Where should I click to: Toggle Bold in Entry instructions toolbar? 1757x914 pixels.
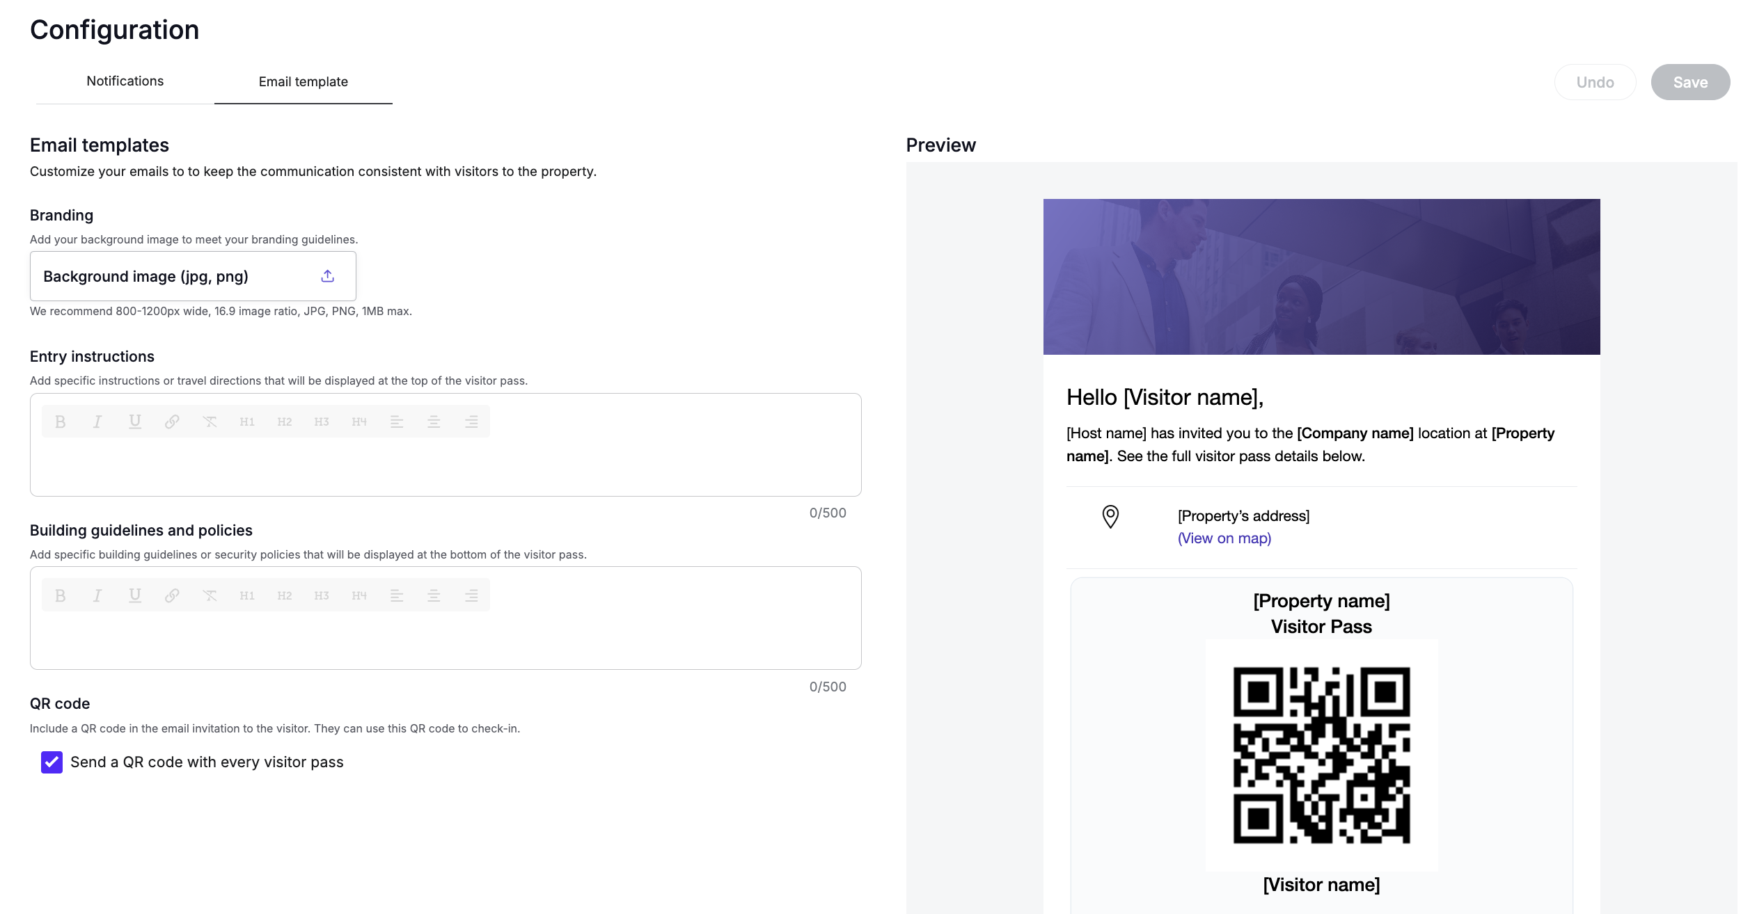(61, 422)
